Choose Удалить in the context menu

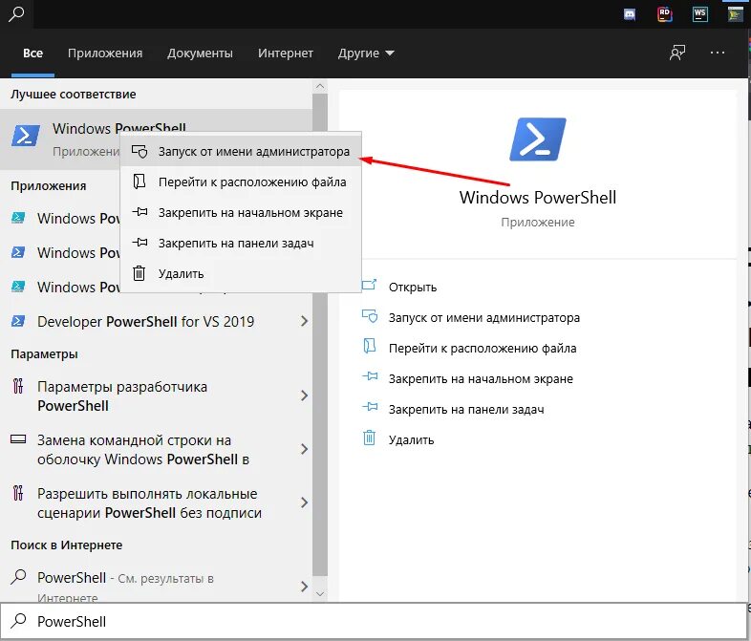(x=241, y=274)
